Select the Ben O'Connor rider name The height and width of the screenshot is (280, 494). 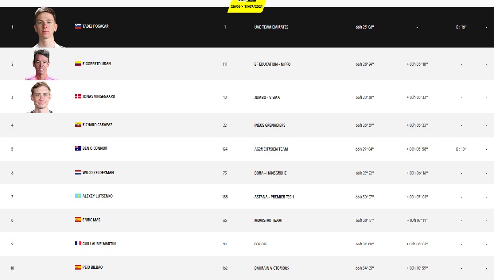(x=95, y=148)
